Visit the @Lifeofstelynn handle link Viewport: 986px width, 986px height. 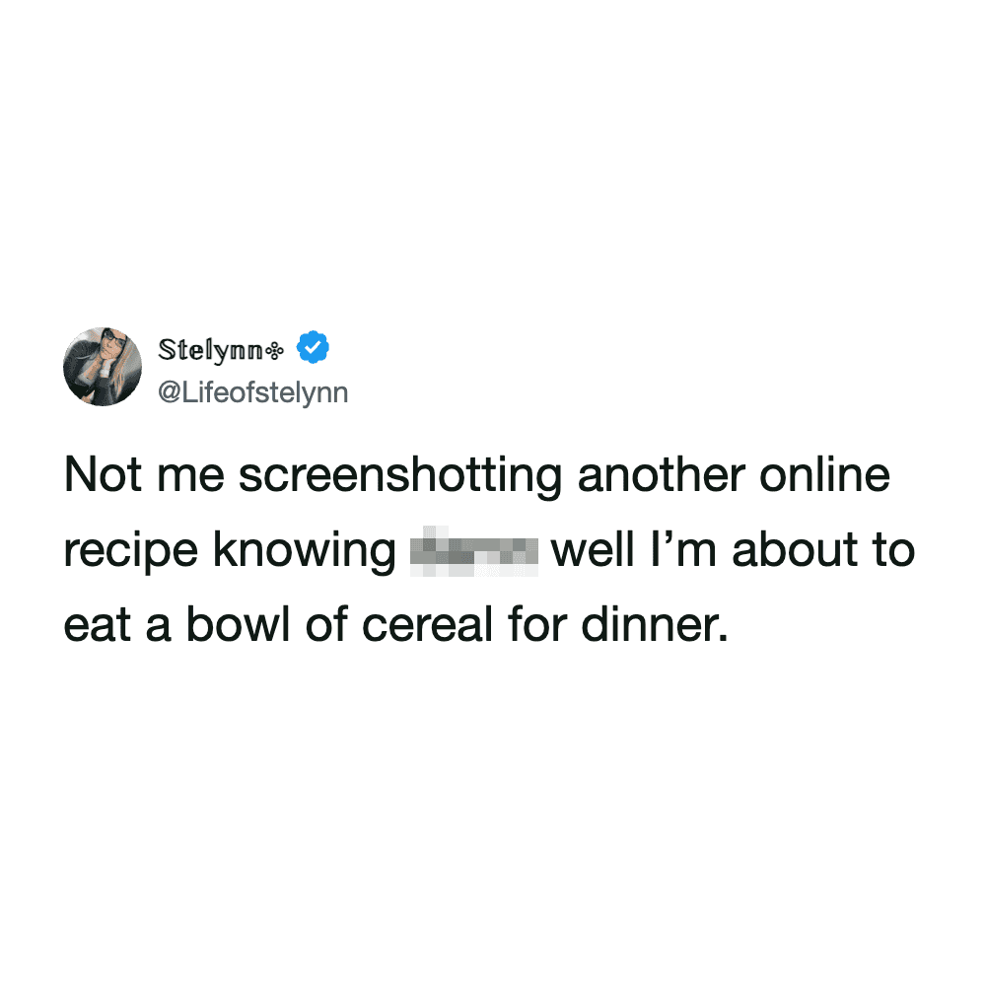click(252, 393)
